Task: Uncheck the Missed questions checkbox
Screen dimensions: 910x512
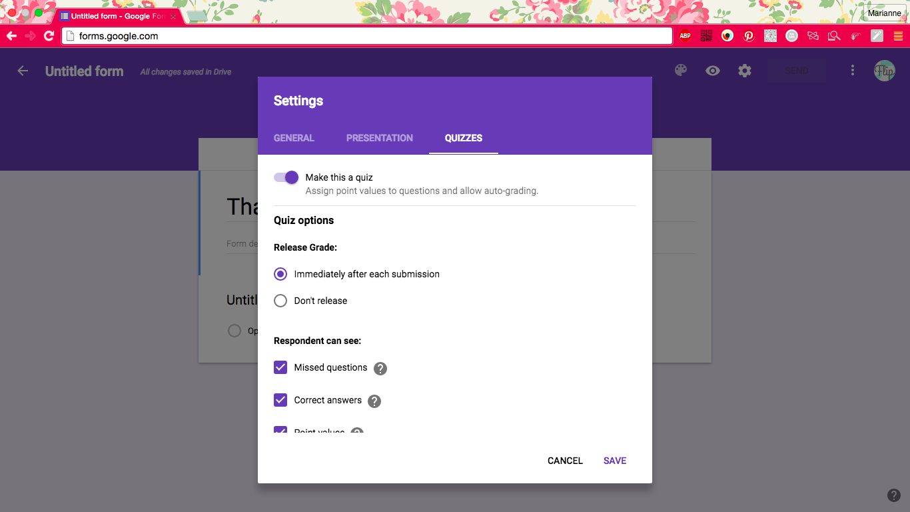Action: point(280,367)
